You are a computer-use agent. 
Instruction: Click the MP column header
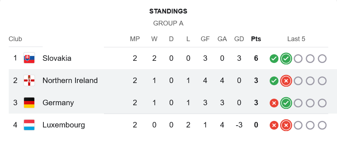click(x=135, y=39)
